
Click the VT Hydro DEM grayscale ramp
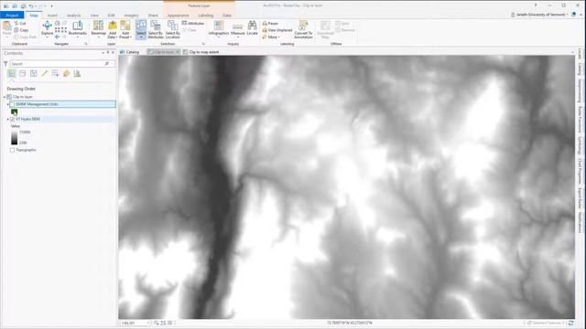point(15,137)
